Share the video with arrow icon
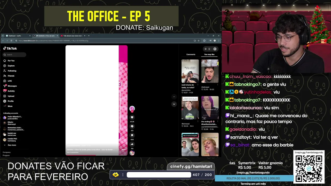The height and width of the screenshot is (186, 331). tap(132, 144)
